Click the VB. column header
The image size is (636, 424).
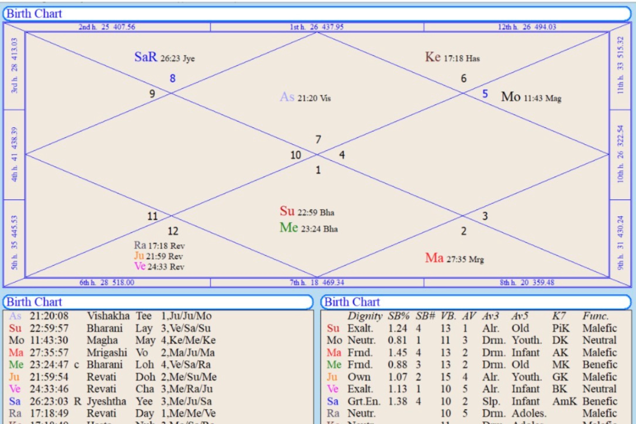(x=448, y=316)
